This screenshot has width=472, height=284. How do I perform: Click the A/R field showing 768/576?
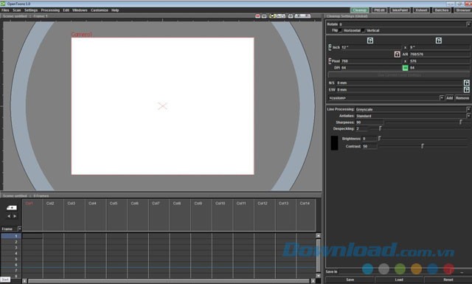[440, 54]
